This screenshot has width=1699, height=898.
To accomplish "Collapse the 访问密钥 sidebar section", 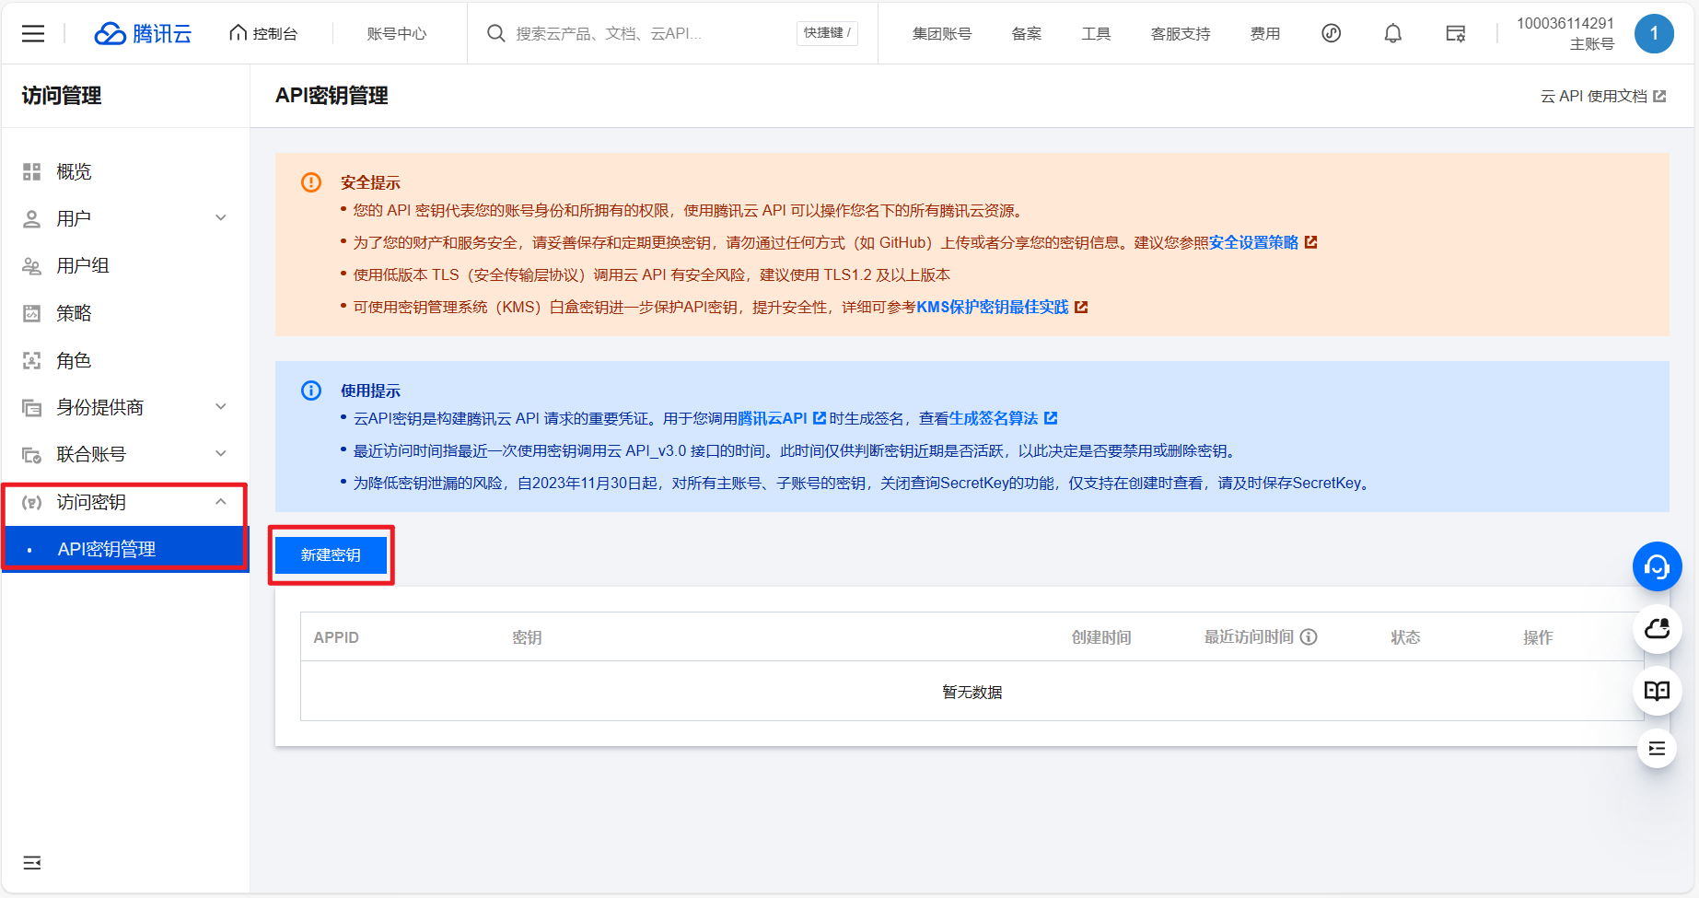I will 220,502.
